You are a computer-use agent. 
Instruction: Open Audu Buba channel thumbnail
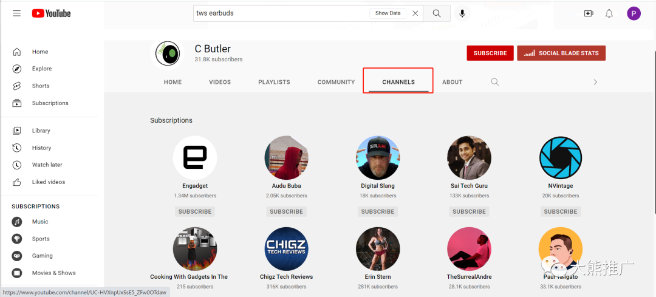(x=286, y=158)
